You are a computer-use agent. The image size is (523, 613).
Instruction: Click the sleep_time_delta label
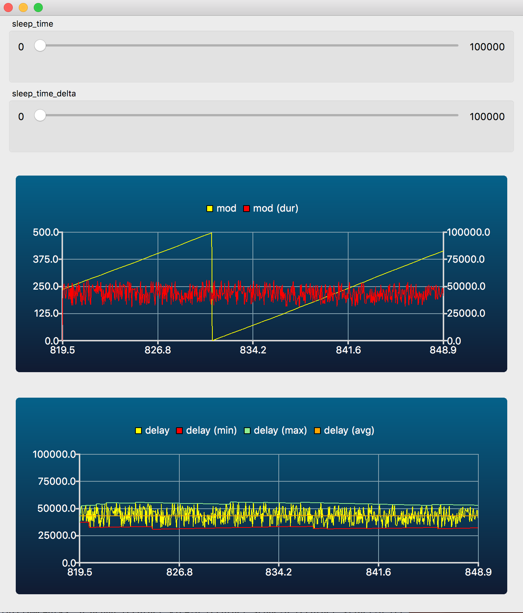[x=44, y=93]
